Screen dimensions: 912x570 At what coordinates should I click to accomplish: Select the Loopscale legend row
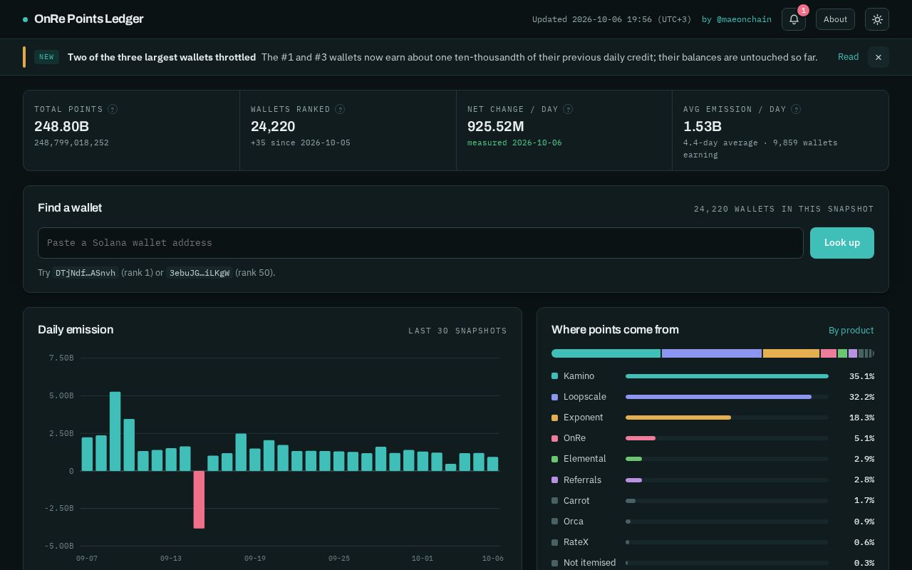click(x=712, y=397)
